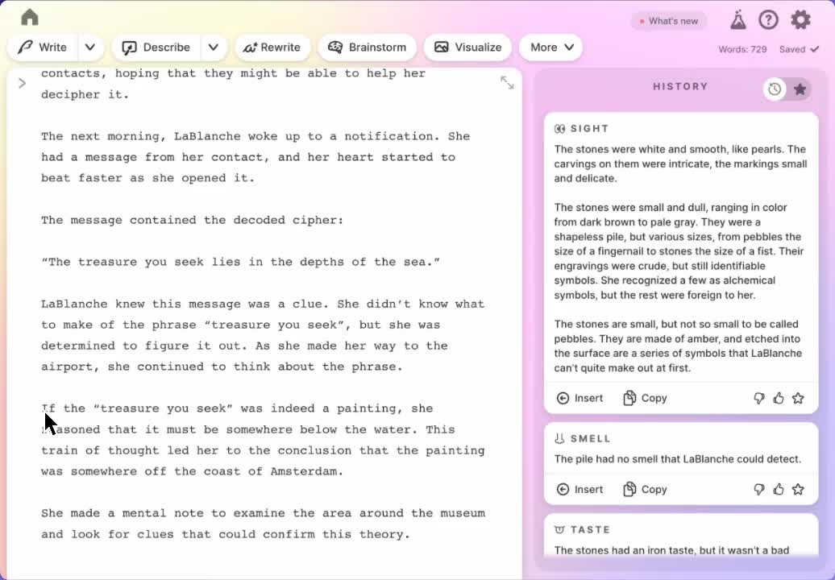Open the labs flask icon
835x580 pixels.
pyautogui.click(x=737, y=20)
